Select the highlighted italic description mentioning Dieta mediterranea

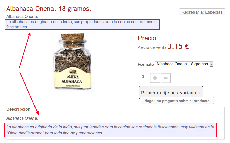point(110,130)
